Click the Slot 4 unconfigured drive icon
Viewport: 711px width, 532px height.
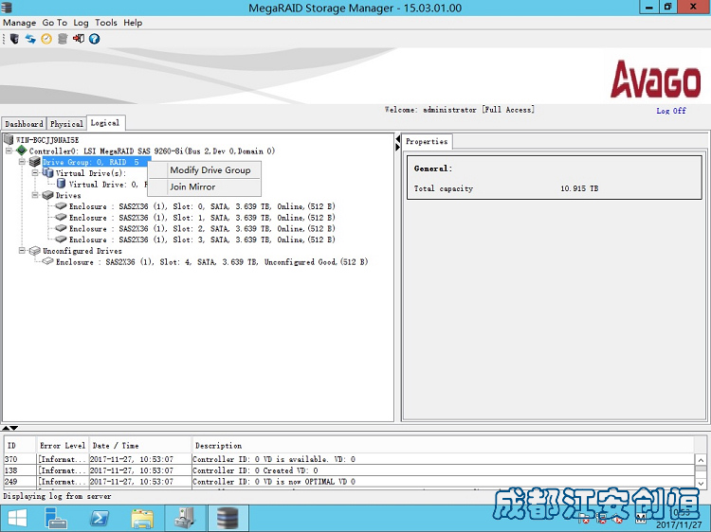point(47,261)
